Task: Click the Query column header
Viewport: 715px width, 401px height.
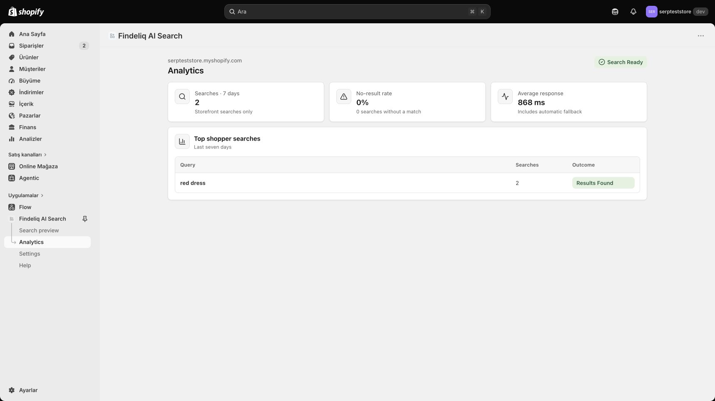Action: (188, 165)
